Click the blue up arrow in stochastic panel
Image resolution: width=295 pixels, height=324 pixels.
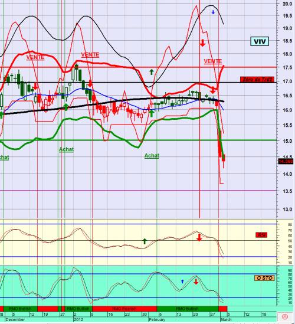pyautogui.click(x=182, y=282)
